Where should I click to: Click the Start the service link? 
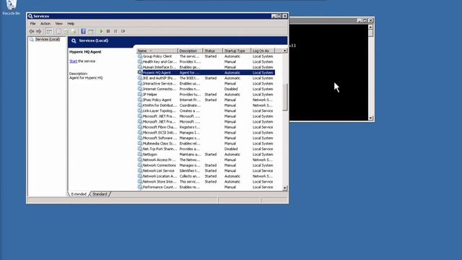coord(73,61)
